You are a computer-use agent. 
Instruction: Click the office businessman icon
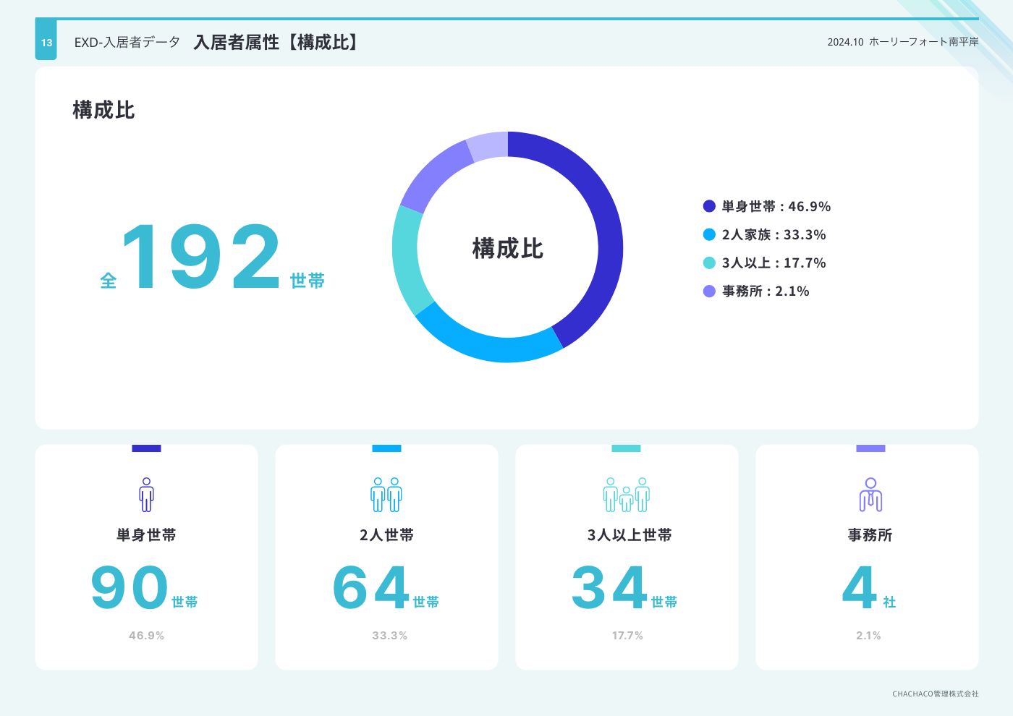[x=870, y=495]
